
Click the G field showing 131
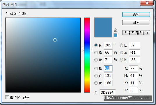pyautogui.click(x=108, y=76)
